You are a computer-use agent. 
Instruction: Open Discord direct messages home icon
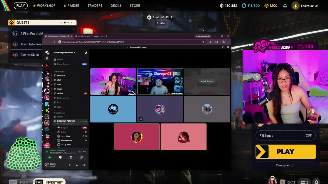(x=47, y=52)
